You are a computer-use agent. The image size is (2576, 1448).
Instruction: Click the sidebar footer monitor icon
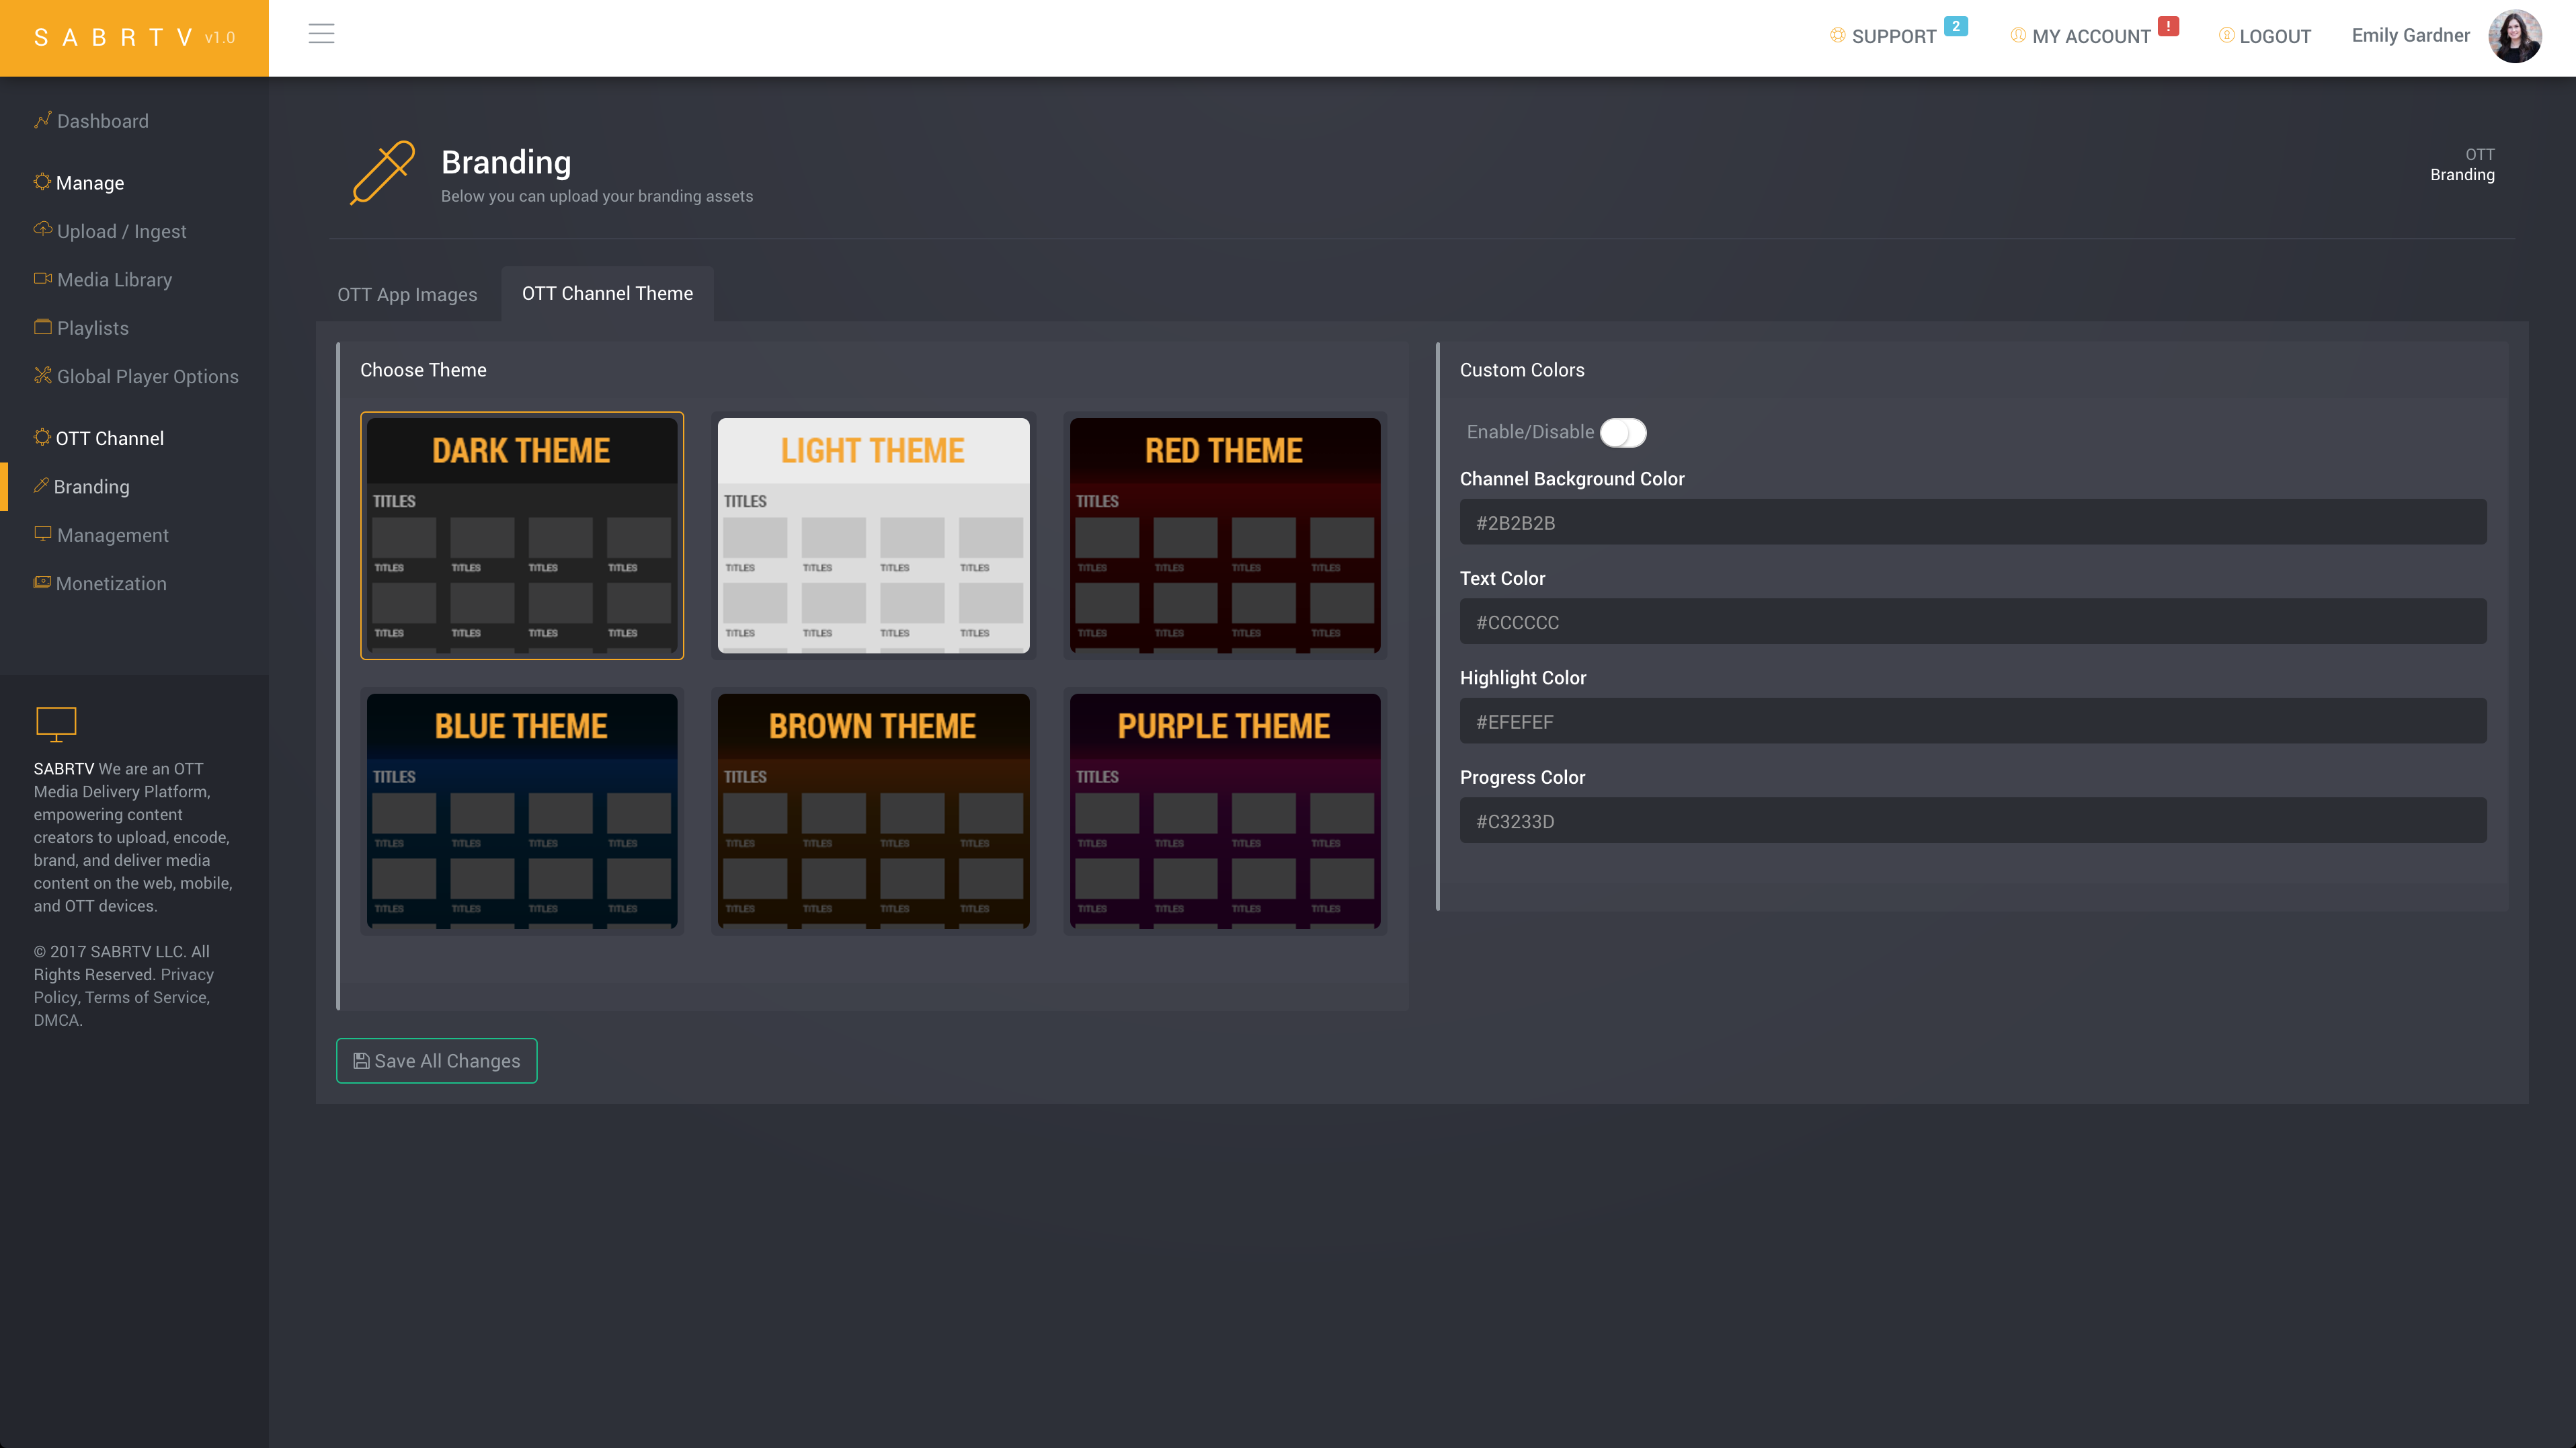pyautogui.click(x=56, y=724)
